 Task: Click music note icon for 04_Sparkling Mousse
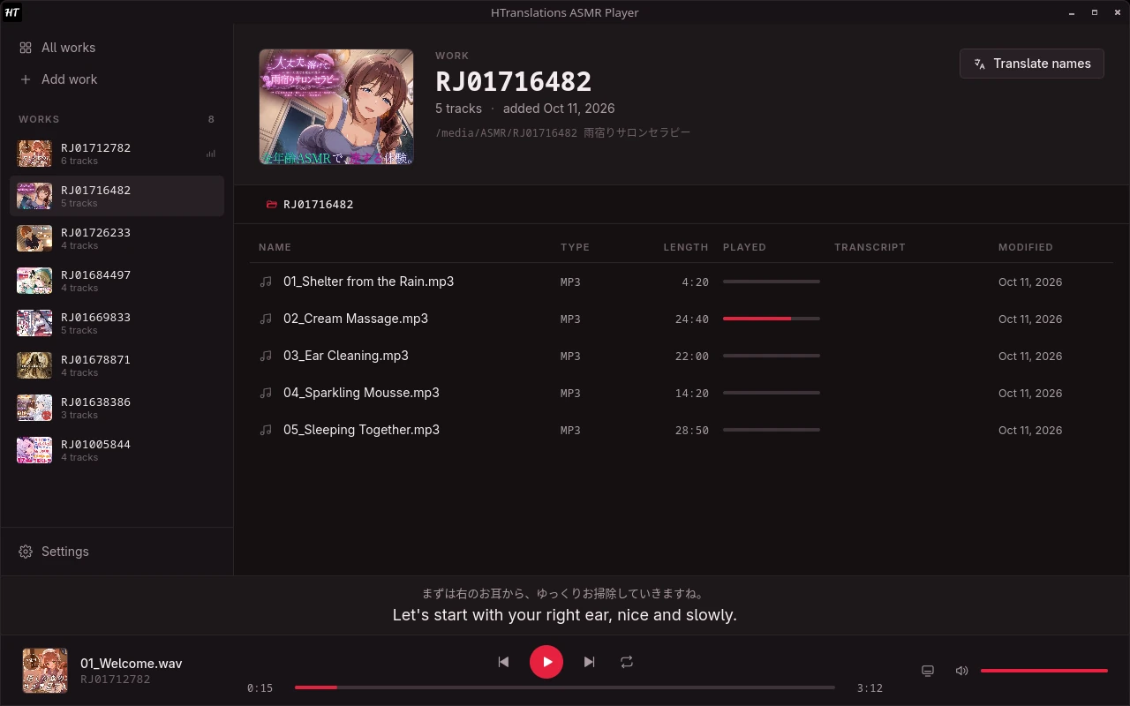click(x=266, y=393)
